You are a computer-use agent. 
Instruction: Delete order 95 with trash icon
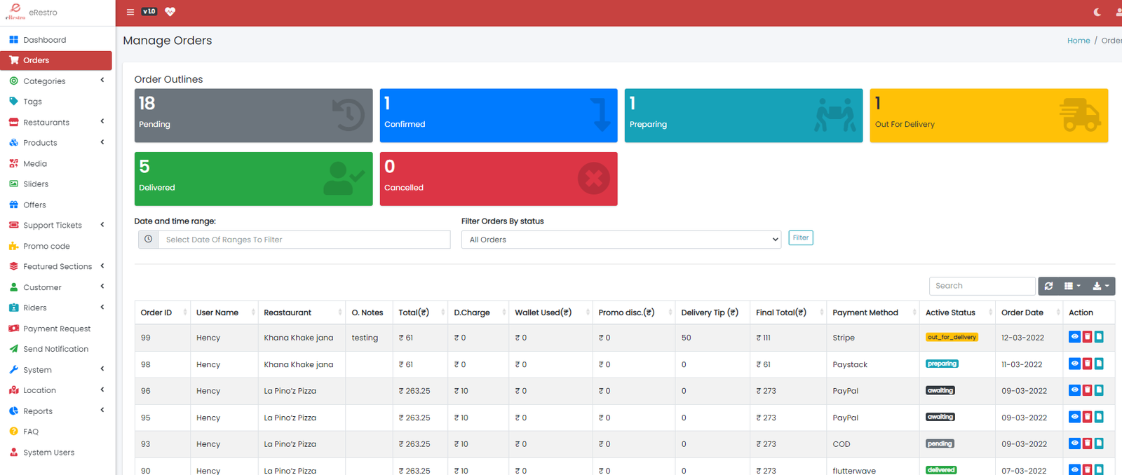click(x=1087, y=417)
